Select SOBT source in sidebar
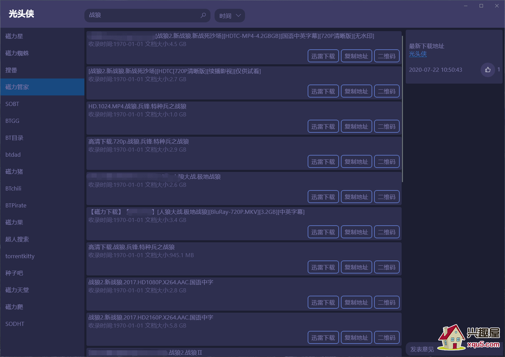 coord(42,104)
